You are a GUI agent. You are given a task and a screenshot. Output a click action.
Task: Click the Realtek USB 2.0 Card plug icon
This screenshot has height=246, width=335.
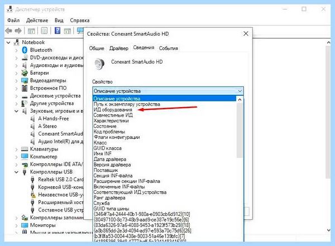[33, 180]
